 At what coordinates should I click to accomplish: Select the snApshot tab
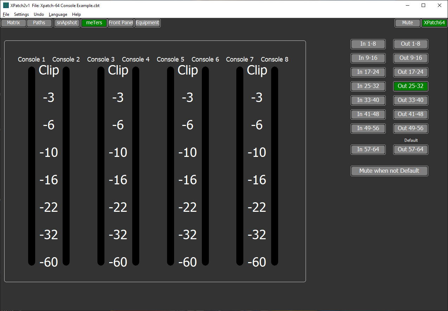tap(67, 23)
